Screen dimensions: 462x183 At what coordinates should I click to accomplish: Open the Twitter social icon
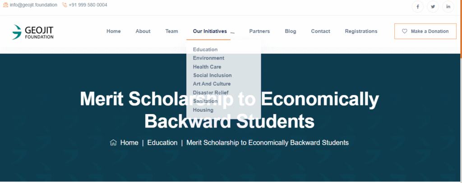click(433, 7)
